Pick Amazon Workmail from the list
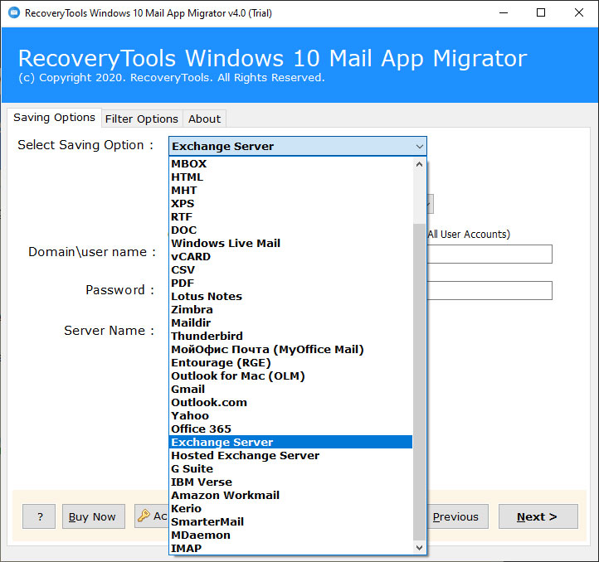 (x=290, y=495)
